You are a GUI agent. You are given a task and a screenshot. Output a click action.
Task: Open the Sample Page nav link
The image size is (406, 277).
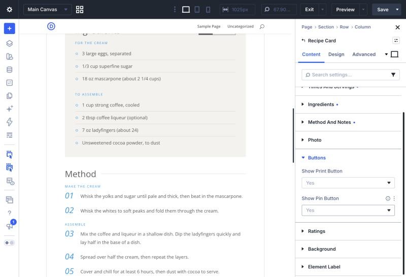(x=209, y=26)
